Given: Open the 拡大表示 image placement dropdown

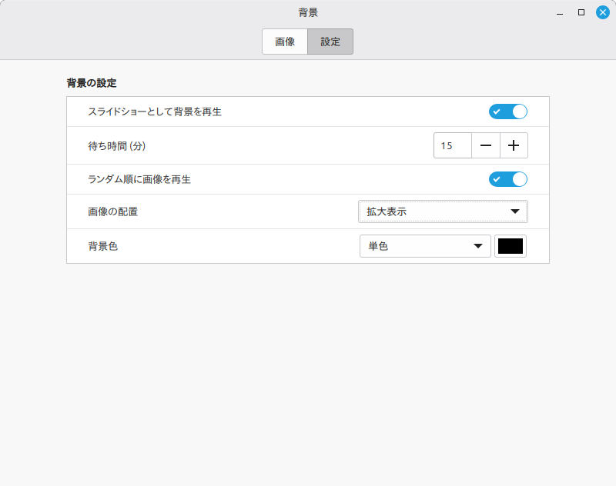Looking at the screenshot, I should pyautogui.click(x=443, y=211).
